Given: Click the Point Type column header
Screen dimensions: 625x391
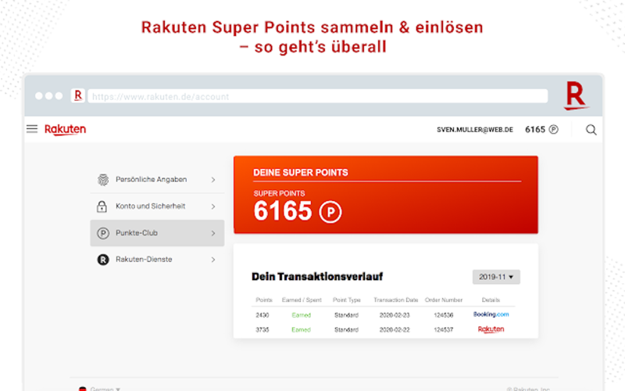Looking at the screenshot, I should [346, 300].
